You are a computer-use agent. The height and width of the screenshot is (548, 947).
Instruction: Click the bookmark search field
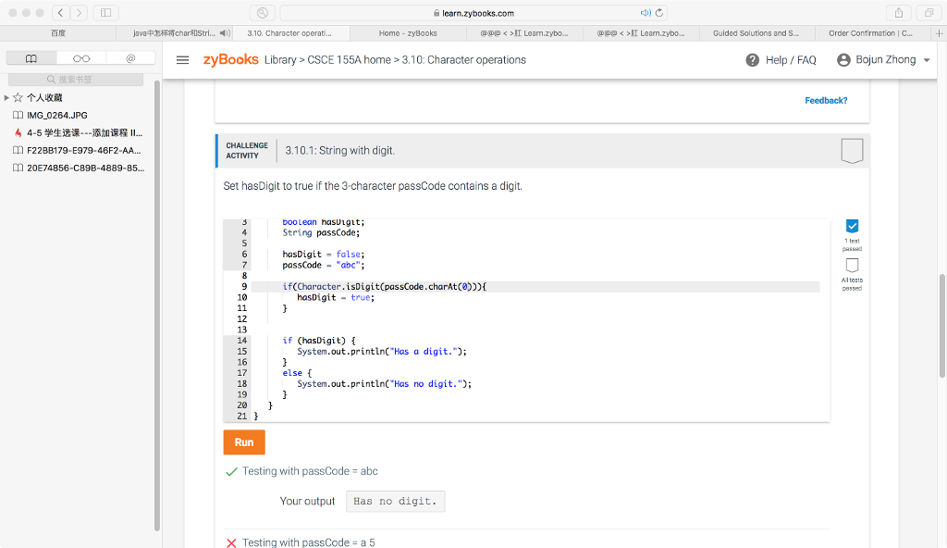tap(81, 80)
